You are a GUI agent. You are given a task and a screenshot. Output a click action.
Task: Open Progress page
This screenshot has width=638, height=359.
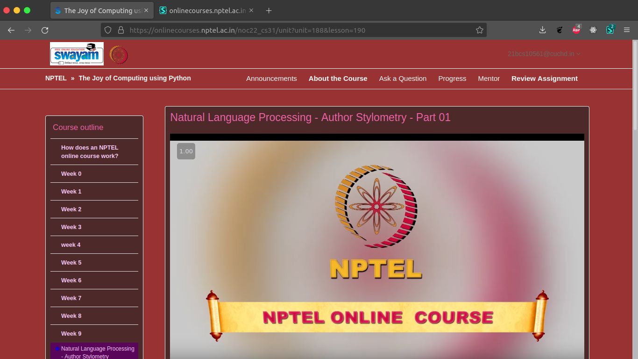coord(452,79)
